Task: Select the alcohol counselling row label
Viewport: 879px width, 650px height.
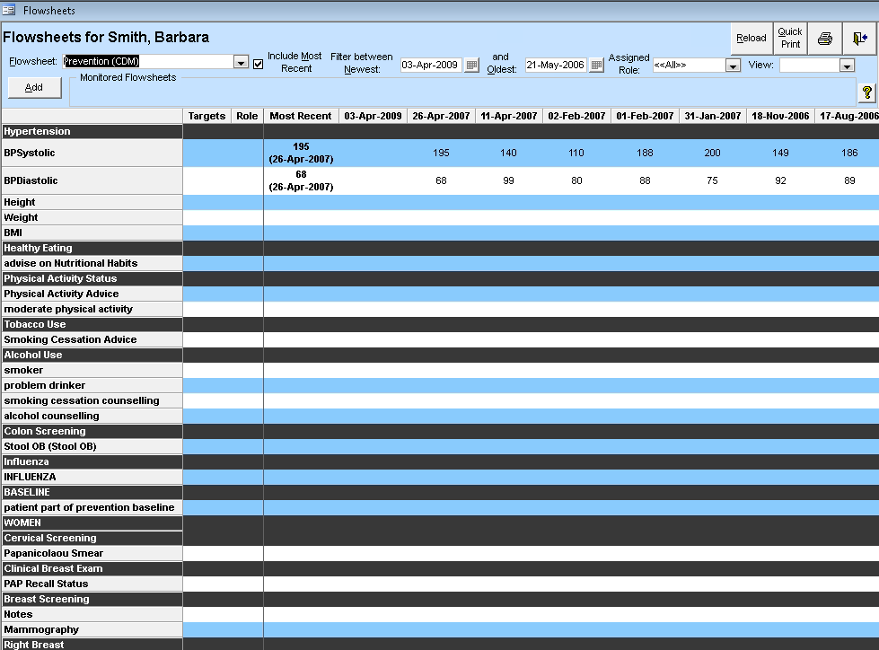Action: pyautogui.click(x=92, y=416)
